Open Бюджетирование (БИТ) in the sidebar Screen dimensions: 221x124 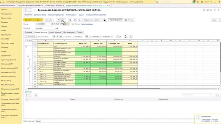tap(10, 68)
